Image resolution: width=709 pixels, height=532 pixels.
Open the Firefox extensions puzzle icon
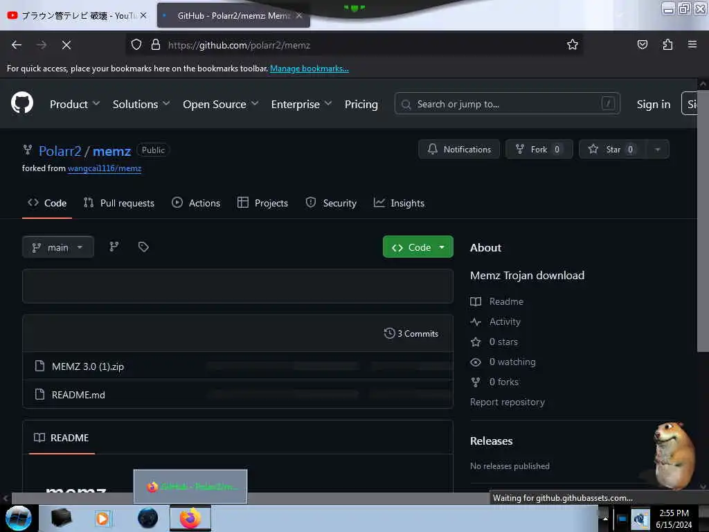tap(667, 45)
